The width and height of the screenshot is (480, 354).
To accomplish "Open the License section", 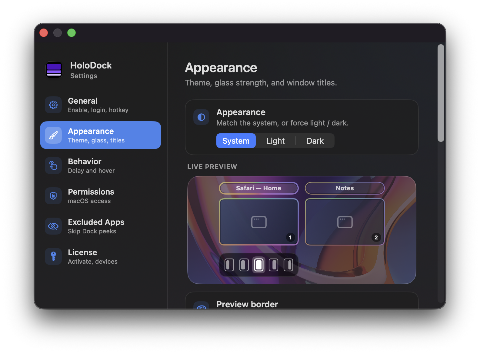I will 101,256.
